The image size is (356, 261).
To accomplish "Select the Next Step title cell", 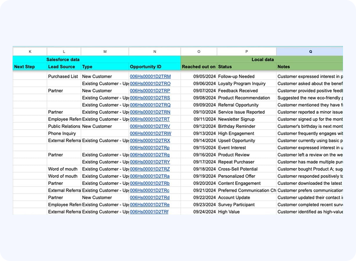I will coord(30,67).
